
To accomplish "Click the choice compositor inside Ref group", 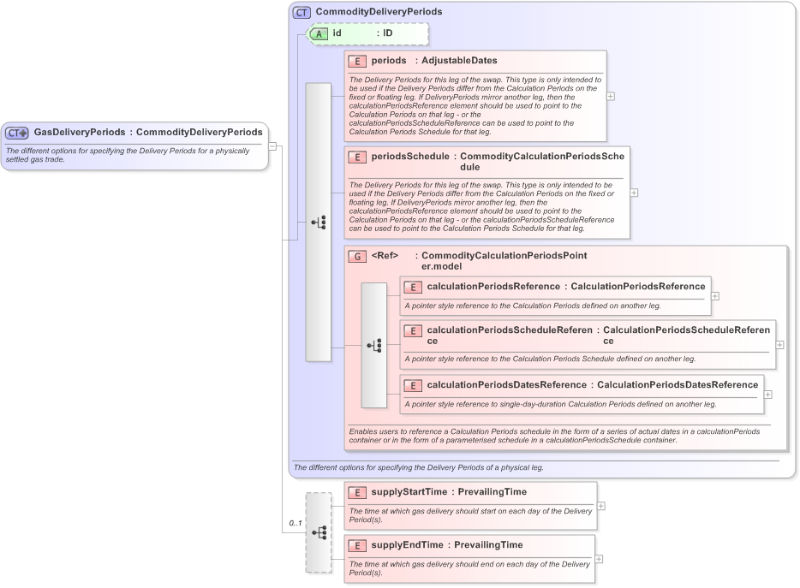I will pos(374,346).
